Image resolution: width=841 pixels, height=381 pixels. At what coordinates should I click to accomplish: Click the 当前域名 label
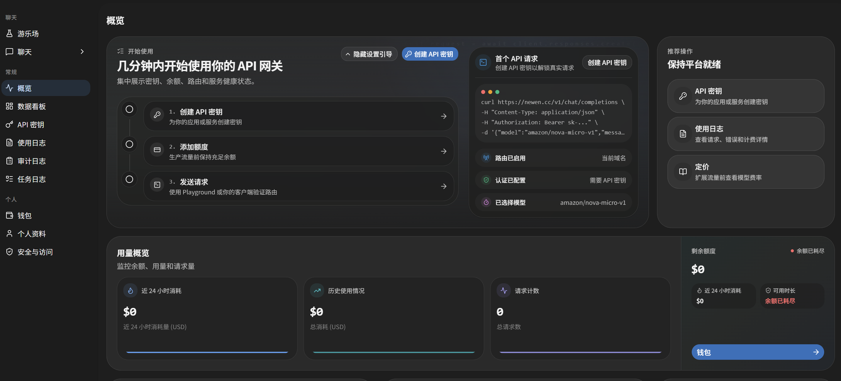coord(614,158)
